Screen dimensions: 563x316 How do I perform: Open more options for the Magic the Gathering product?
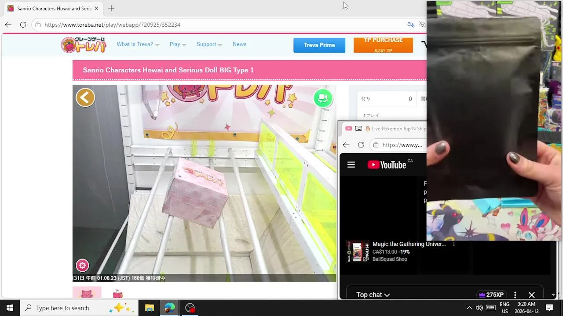pos(454,244)
